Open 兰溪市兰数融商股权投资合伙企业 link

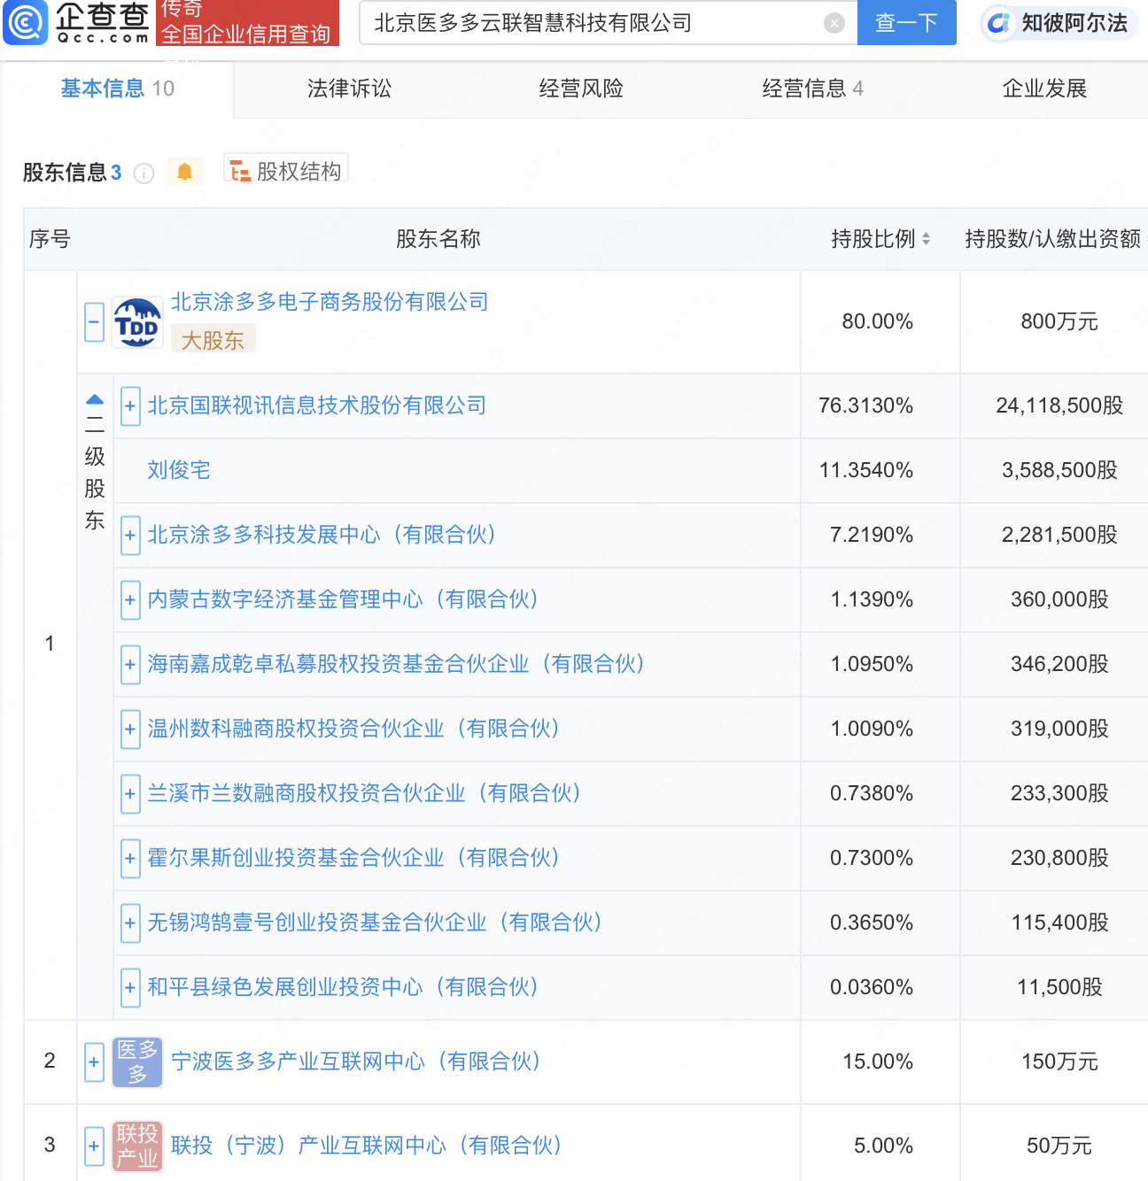pos(365,793)
